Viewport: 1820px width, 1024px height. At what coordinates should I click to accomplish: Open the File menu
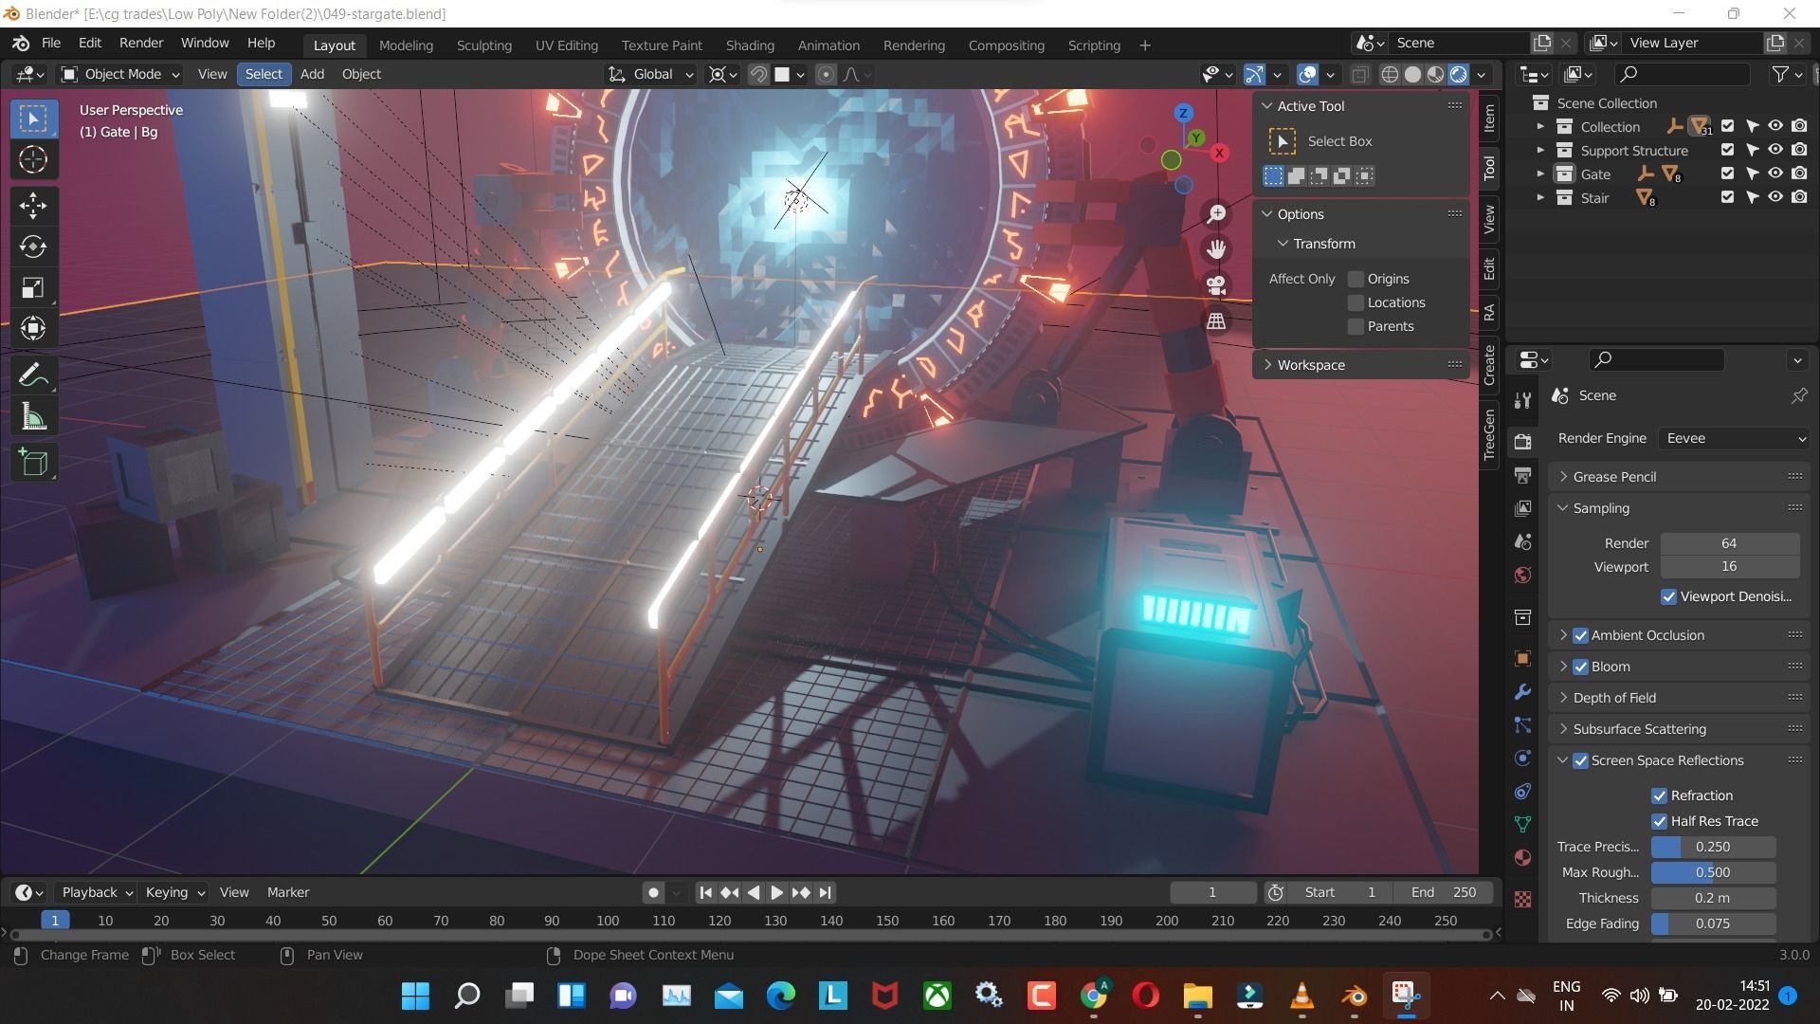click(x=50, y=43)
